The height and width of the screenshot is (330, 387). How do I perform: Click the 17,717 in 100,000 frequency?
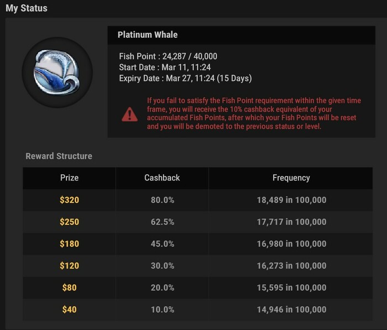click(x=291, y=222)
